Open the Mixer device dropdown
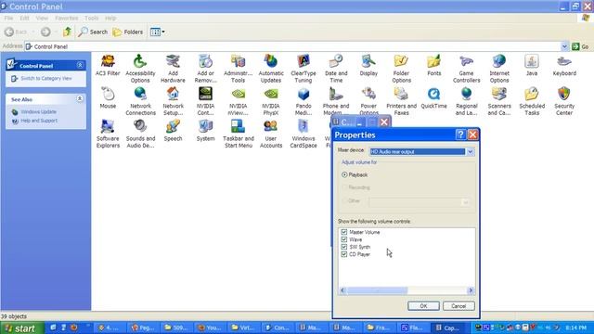This screenshot has height=334, width=594. tap(470, 152)
